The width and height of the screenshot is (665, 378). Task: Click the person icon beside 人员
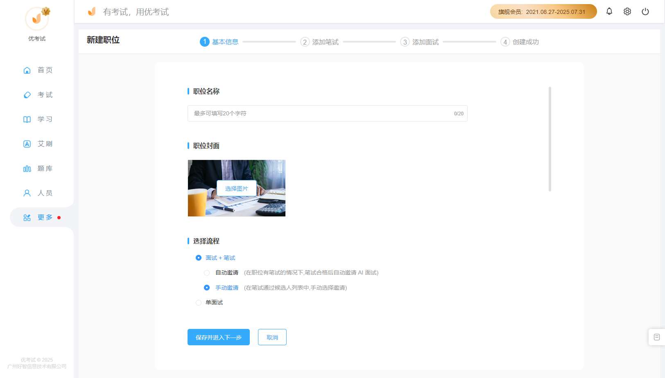pos(27,193)
